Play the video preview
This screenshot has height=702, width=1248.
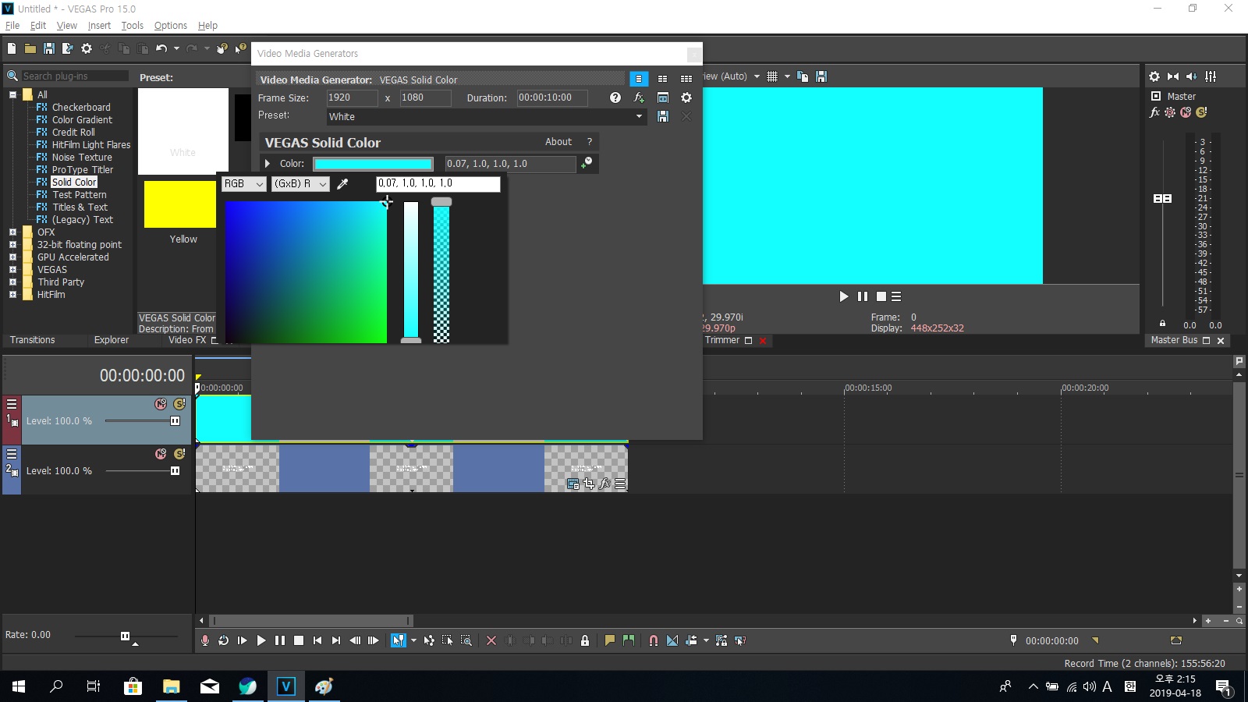(843, 296)
